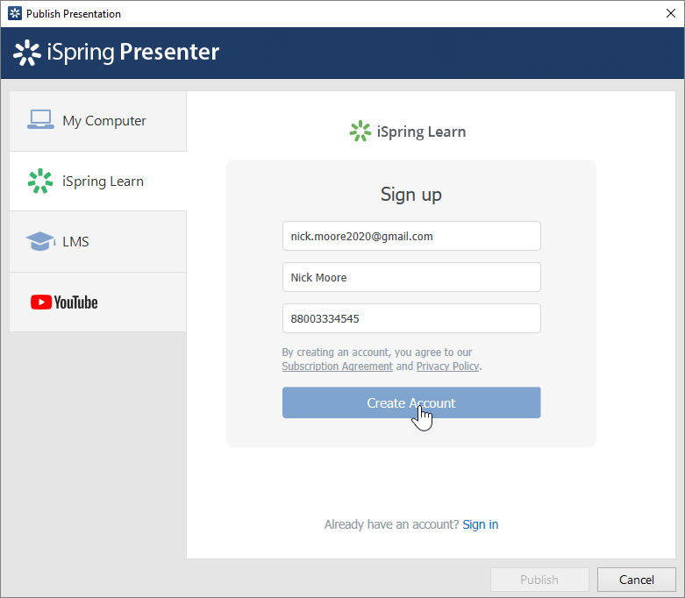Viewport: 685px width, 598px height.
Task: Open the Subscription Agreement link
Action: tap(338, 366)
